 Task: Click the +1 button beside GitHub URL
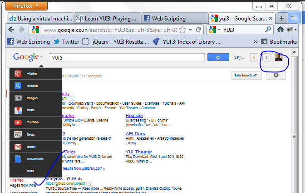[89, 183]
